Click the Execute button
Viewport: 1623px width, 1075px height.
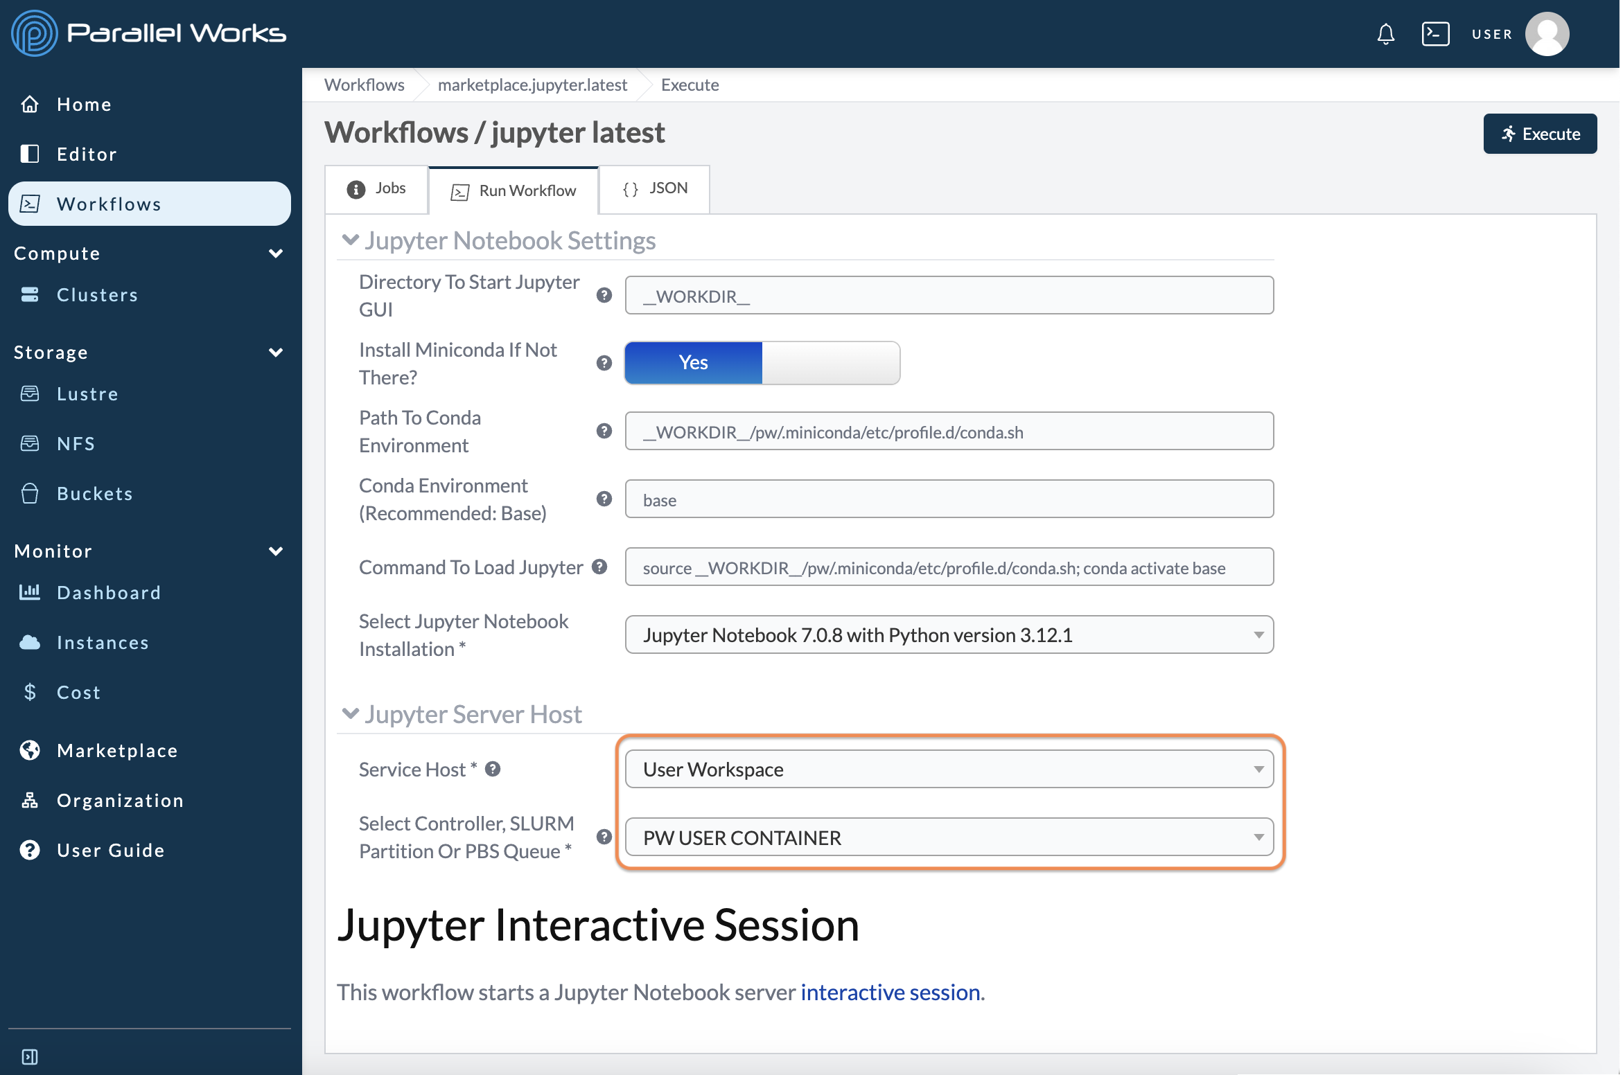click(1540, 134)
